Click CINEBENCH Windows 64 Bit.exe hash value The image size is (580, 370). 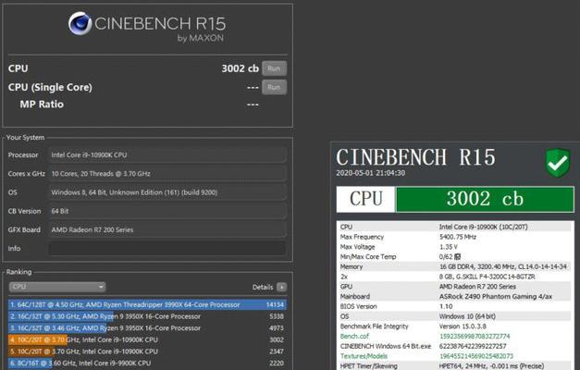pos(473,346)
